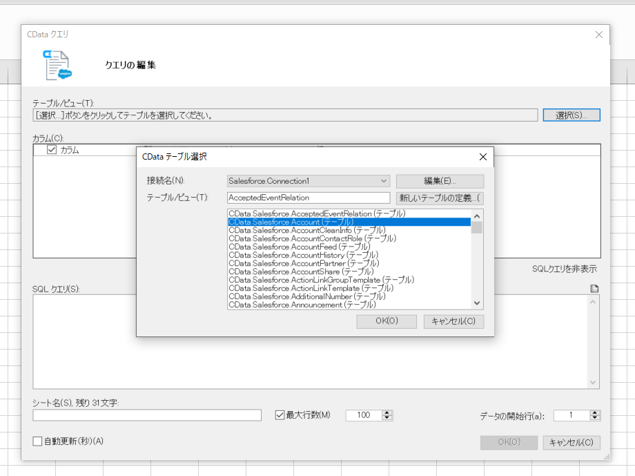This screenshot has height=476, width=635.
Task: Open the 接続名 Salesforce.Connection1 dropdown
Action: click(x=384, y=181)
